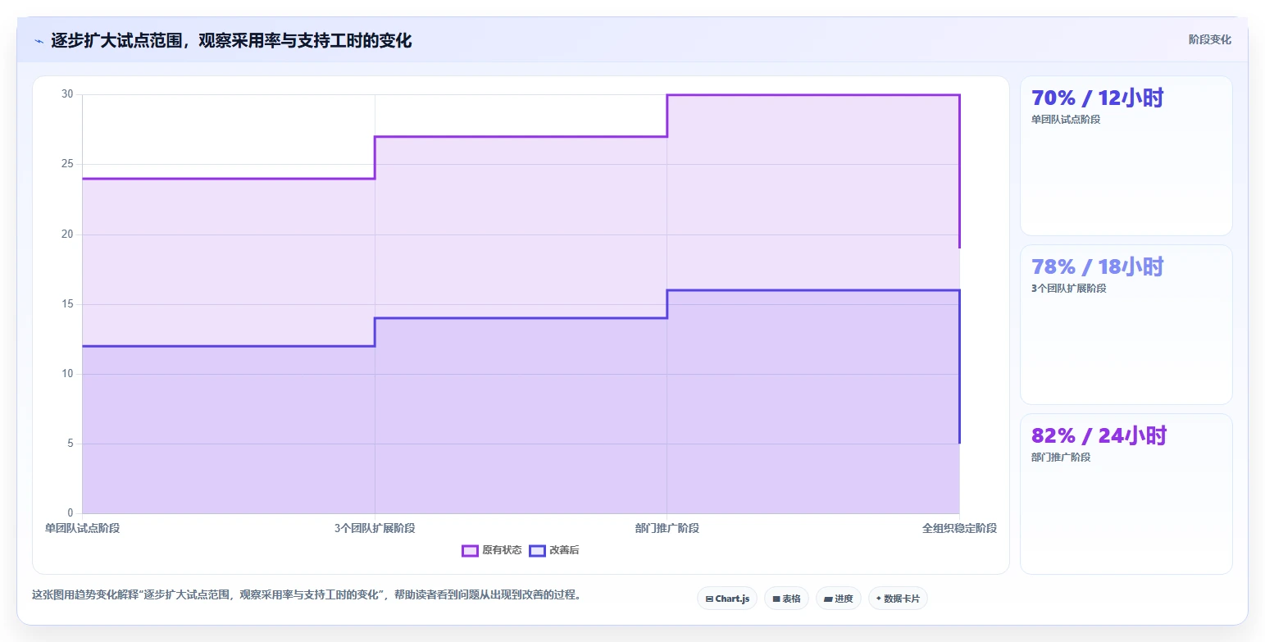Click the caption text below the chart
Image resolution: width=1265 pixels, height=642 pixels.
307,595
